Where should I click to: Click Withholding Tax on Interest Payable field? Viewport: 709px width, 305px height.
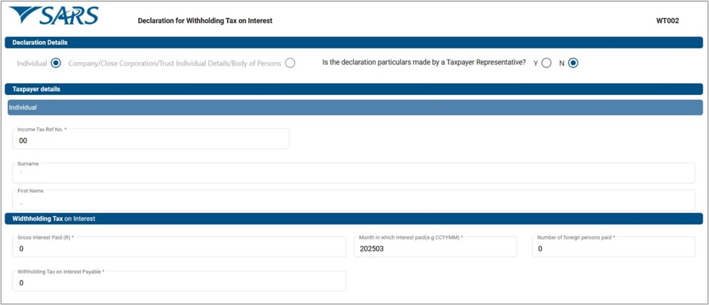click(179, 281)
